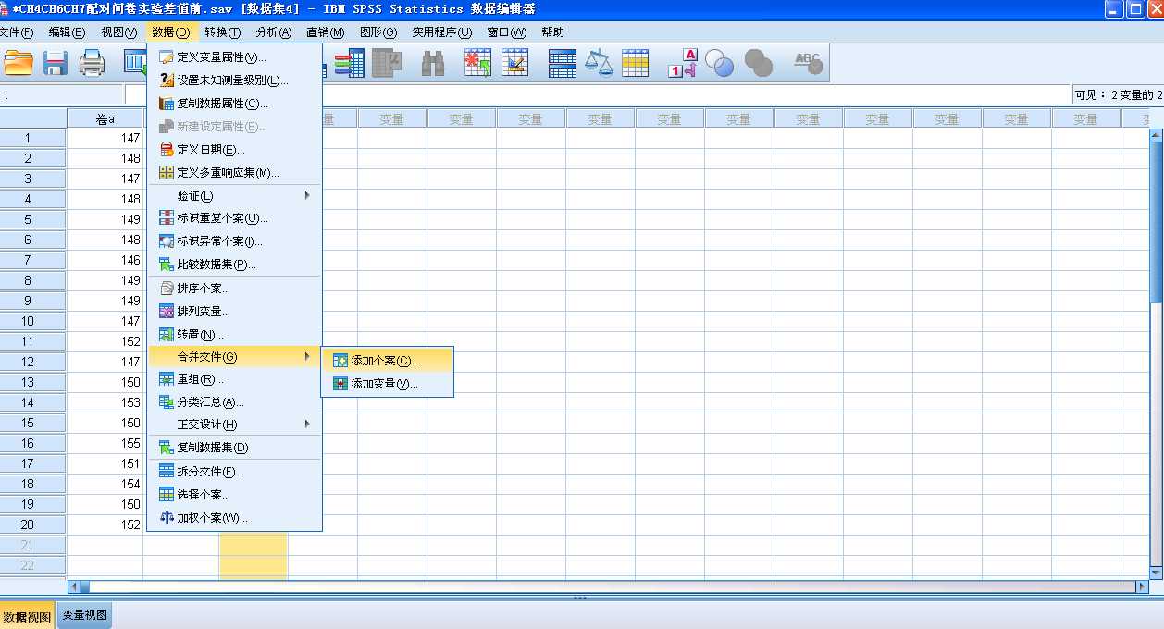Viewport: 1164px width, 629px height.
Task: Choose 标识重复个案(U) menu item
Action: point(234,218)
